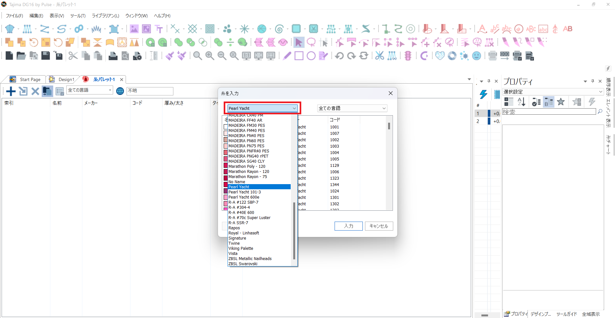Open the プロパティ panel options arrow
This screenshot has width=615, height=318.
tap(585, 81)
